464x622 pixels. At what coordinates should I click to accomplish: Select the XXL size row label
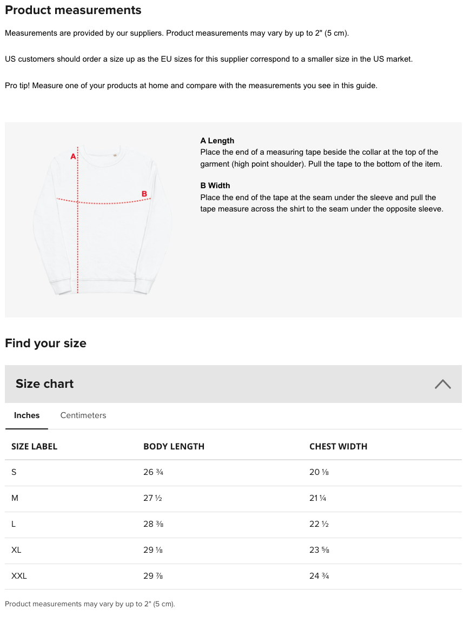click(x=19, y=575)
